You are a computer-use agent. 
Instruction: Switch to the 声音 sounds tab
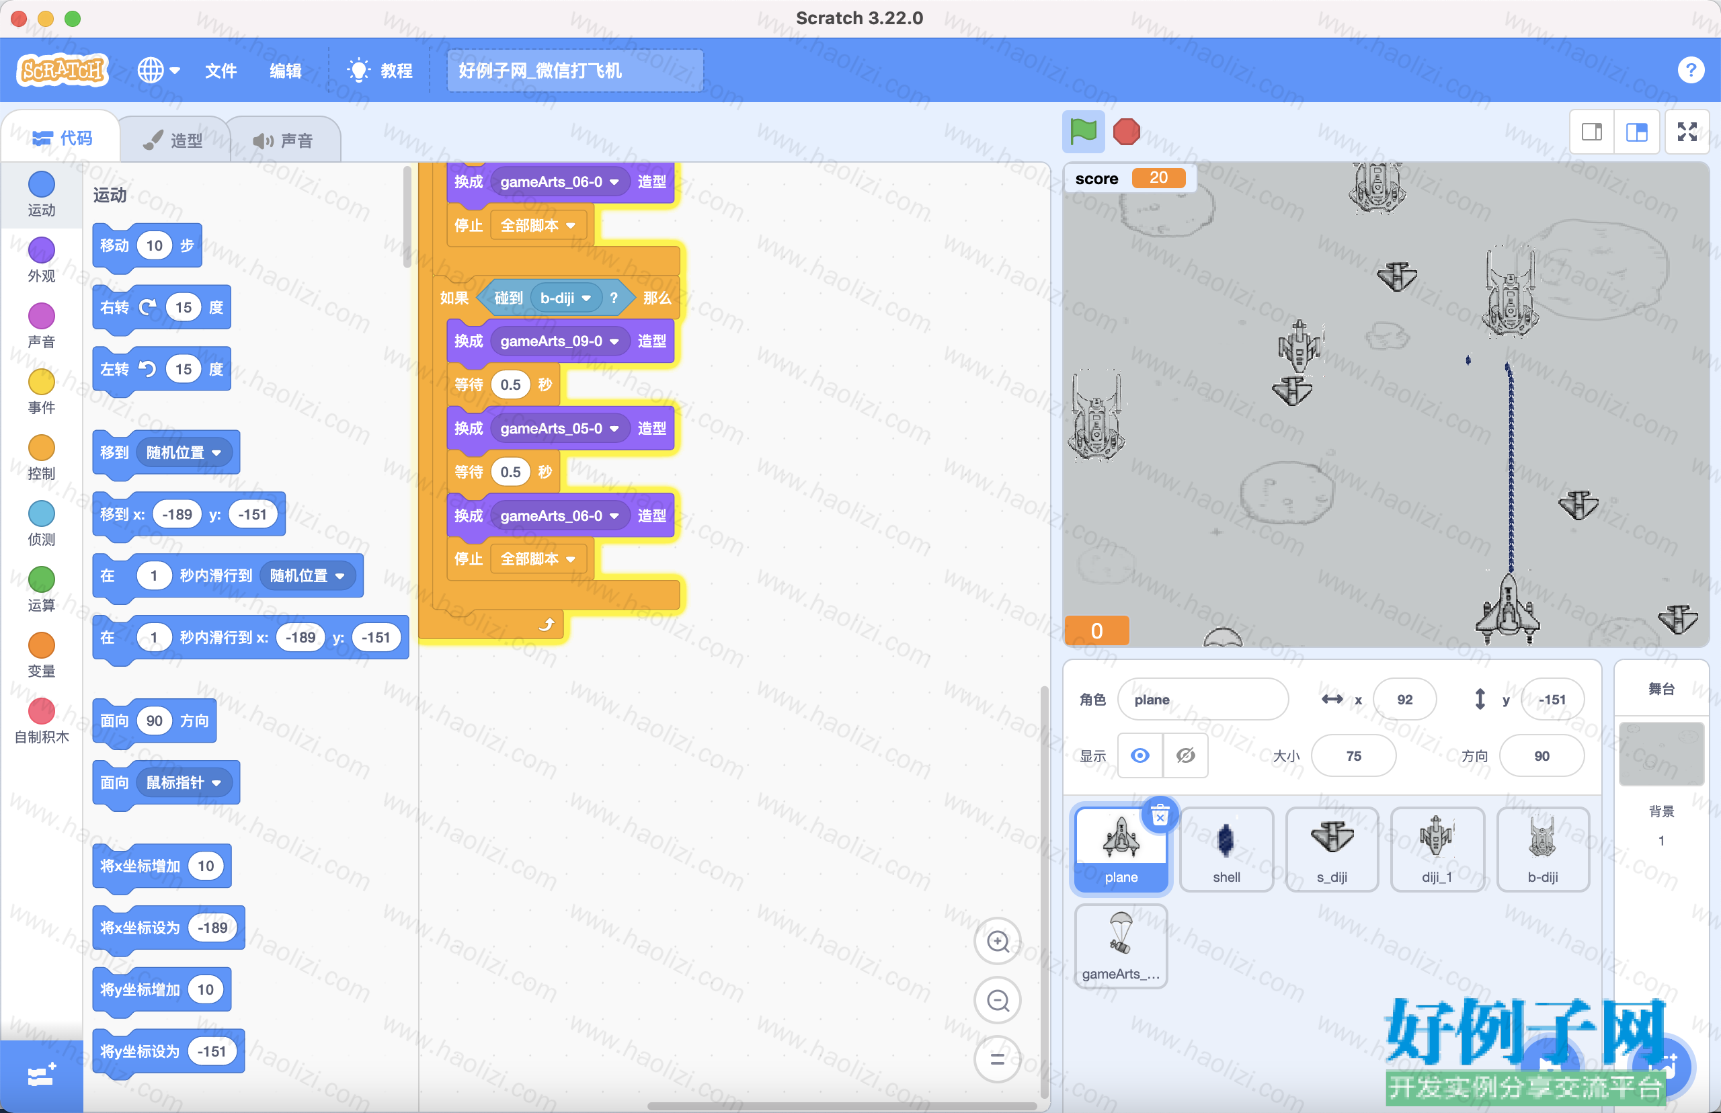[284, 140]
